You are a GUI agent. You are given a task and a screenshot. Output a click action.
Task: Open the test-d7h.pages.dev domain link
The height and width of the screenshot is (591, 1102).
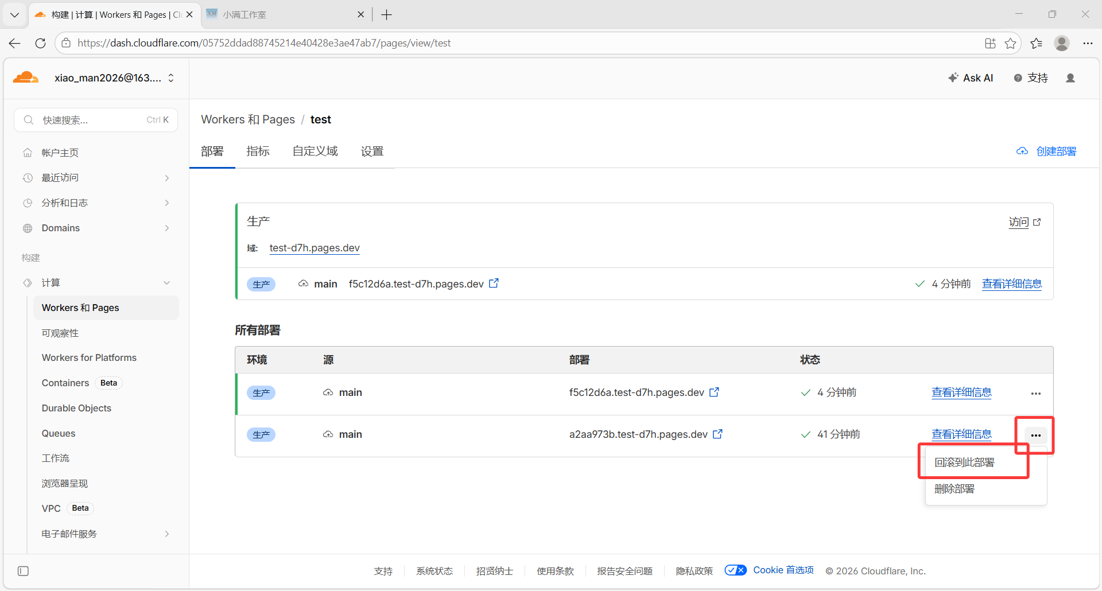click(x=315, y=248)
